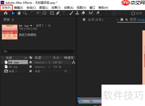Image resolution: width=145 pixels, height=106 pixels.
Task: Open the 文件(F) menu
Action: [6, 8]
